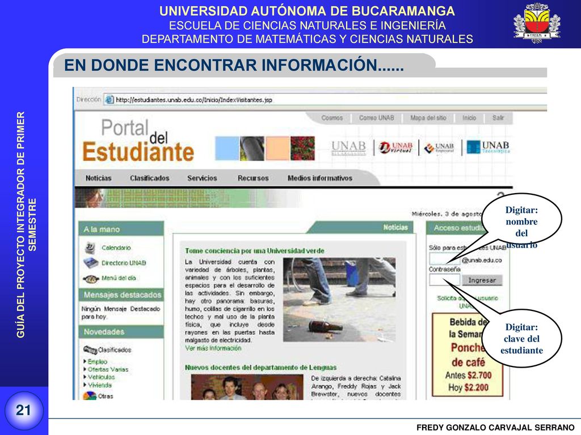Click the green Noticias header above the news panel
This screenshot has width=581, height=435.
pyautogui.click(x=395, y=228)
